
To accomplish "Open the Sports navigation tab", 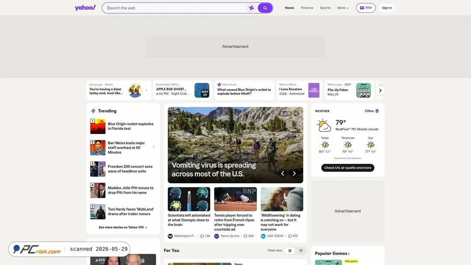I will click(325, 8).
